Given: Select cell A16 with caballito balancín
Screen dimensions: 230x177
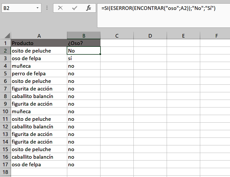Looking at the screenshot, I should [x=39, y=157].
